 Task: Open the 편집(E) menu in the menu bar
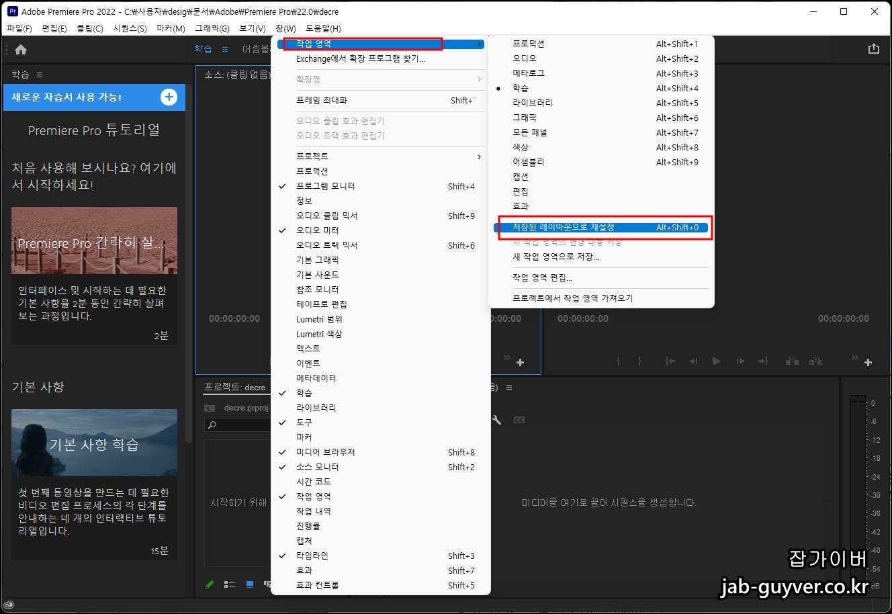(54, 29)
